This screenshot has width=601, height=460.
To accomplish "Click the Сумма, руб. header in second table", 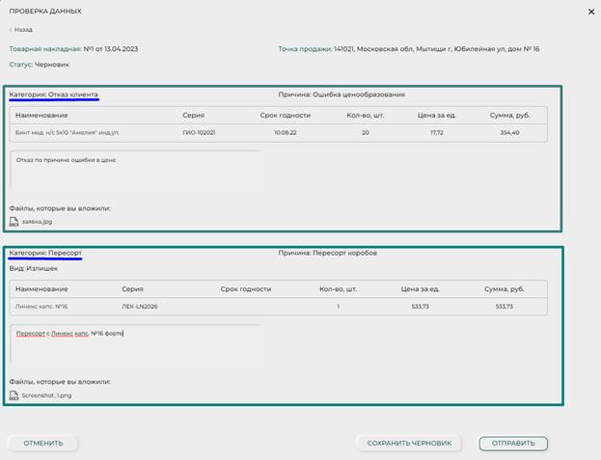I will pos(505,288).
